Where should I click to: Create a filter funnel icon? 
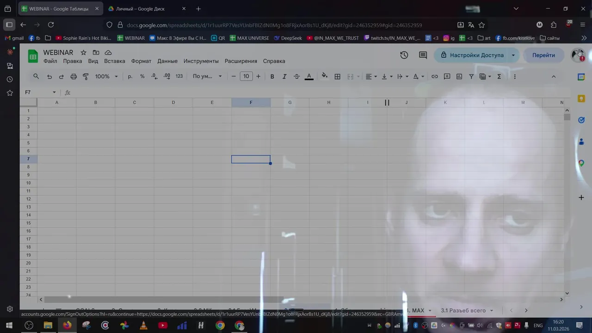pyautogui.click(x=471, y=76)
